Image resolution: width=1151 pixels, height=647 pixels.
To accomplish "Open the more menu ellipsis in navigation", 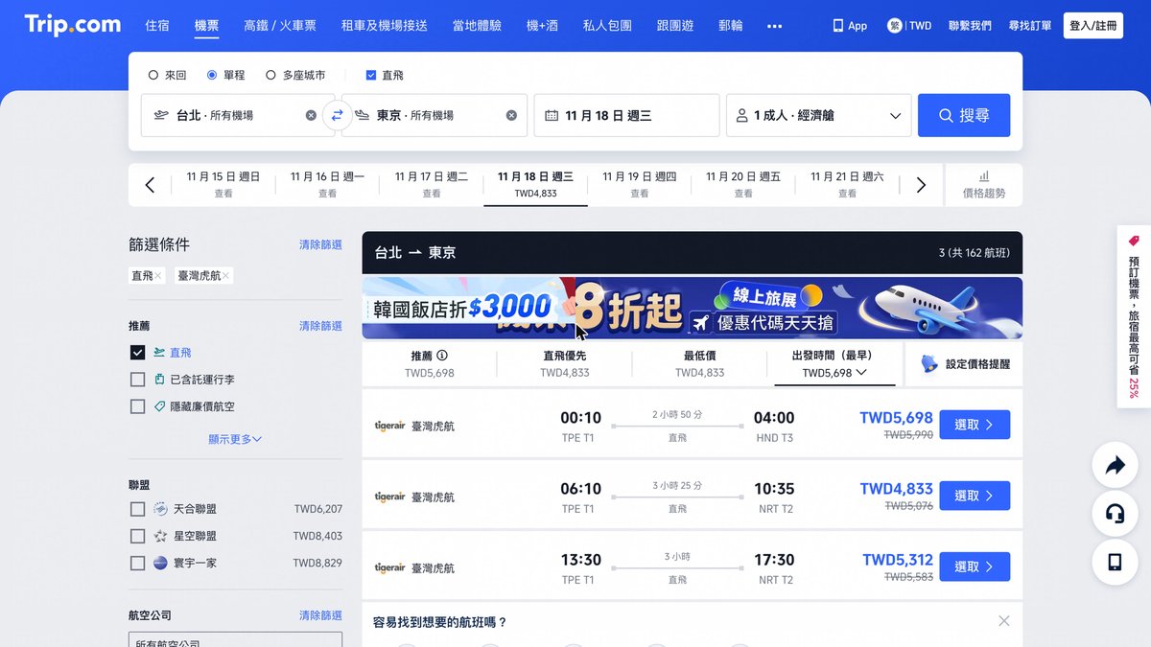I will (775, 26).
